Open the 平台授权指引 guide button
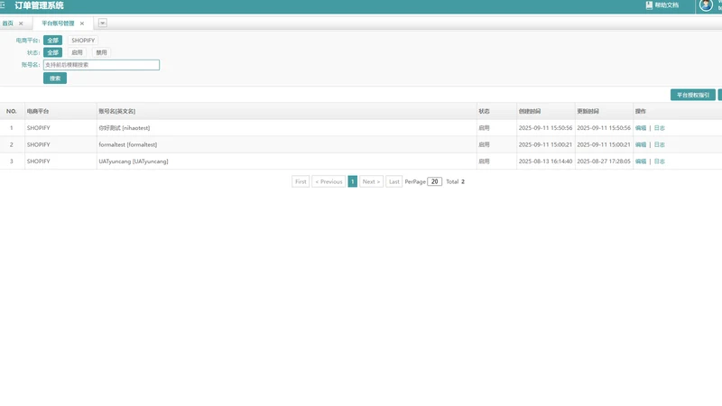Screen dimensions: 722x406 [x=693, y=95]
